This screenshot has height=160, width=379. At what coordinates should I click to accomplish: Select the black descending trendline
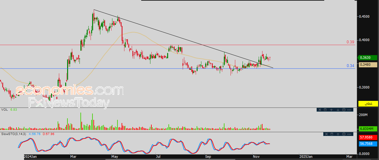tap(184, 39)
